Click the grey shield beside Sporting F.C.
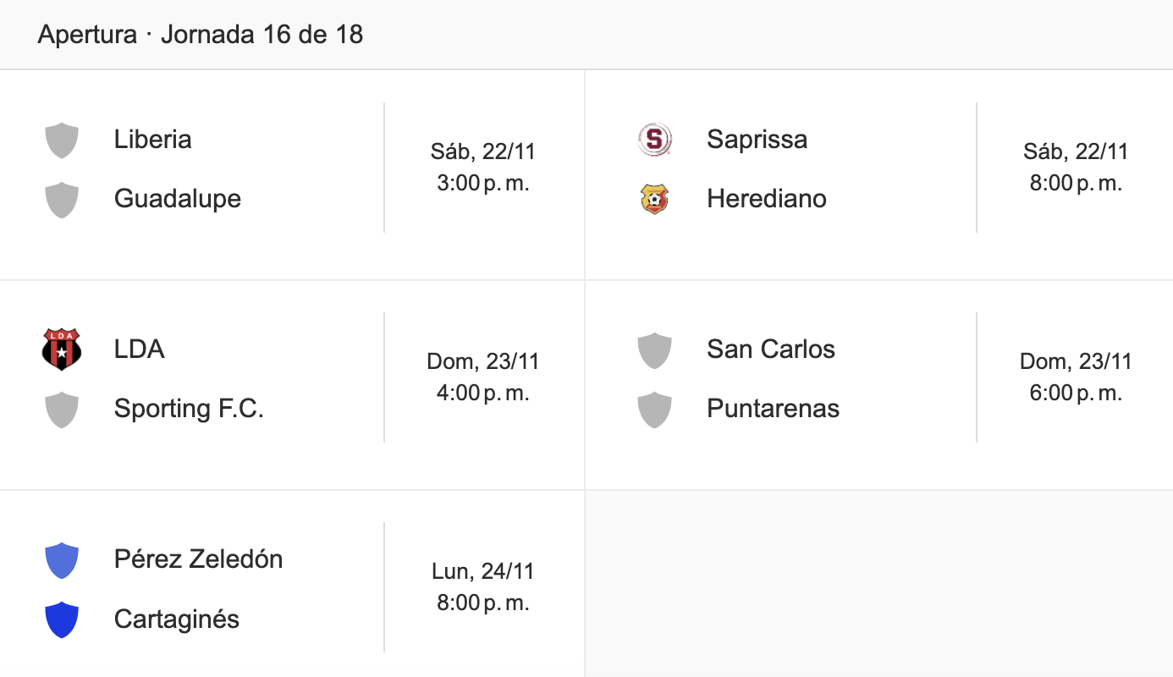This screenshot has height=677, width=1173. pyautogui.click(x=62, y=409)
